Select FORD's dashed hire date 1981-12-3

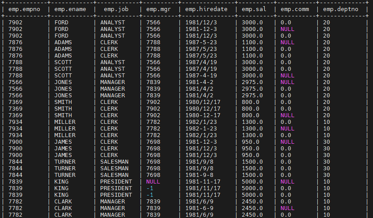[x=201, y=29]
